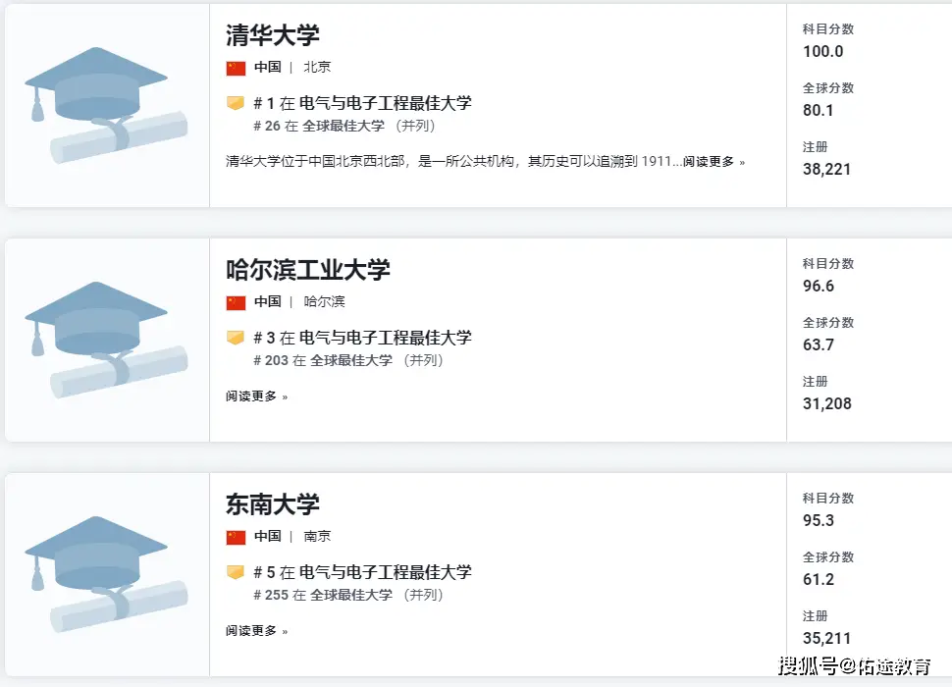This screenshot has height=687, width=952.
Task: Open the 清华大学 title link
Action: point(273,35)
